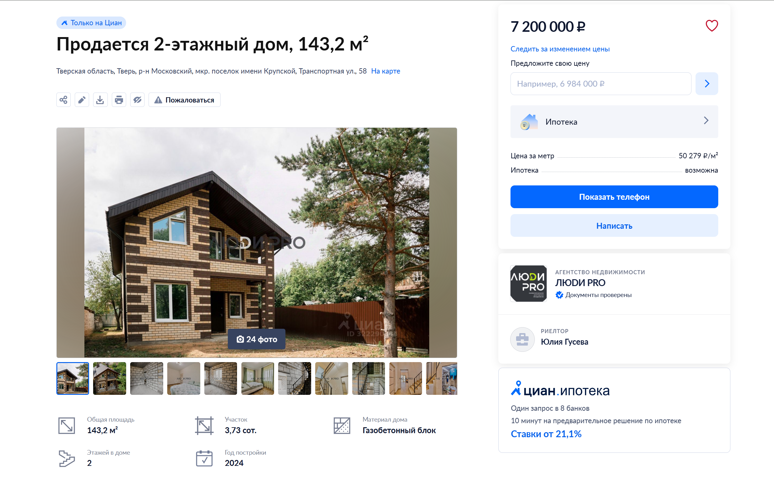Add listing to favorites heart
Image resolution: width=774 pixels, height=488 pixels.
click(x=711, y=26)
